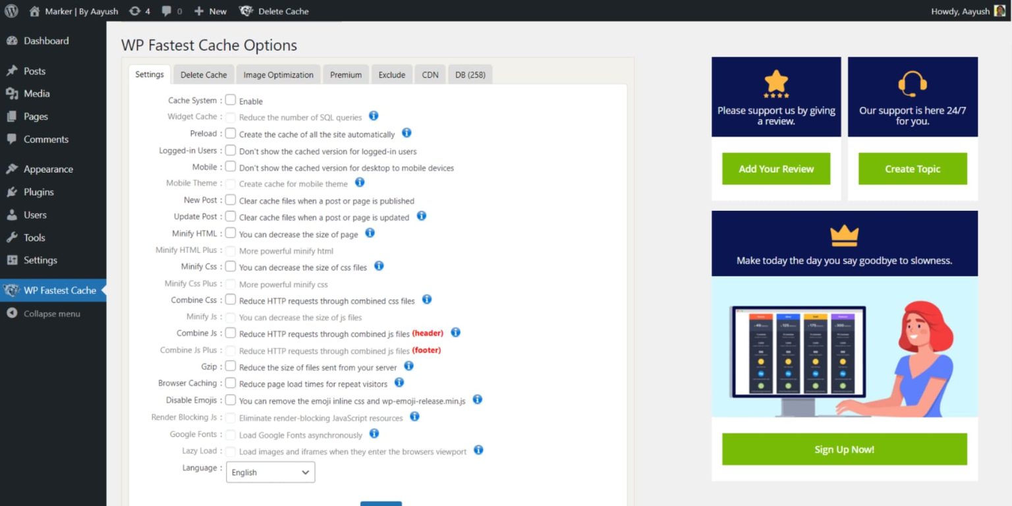Open the CDN tab
1012x506 pixels.
pos(430,74)
